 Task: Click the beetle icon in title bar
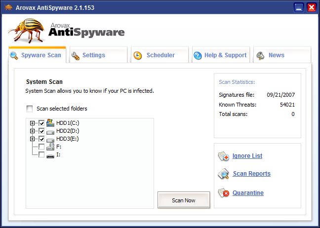8,7
